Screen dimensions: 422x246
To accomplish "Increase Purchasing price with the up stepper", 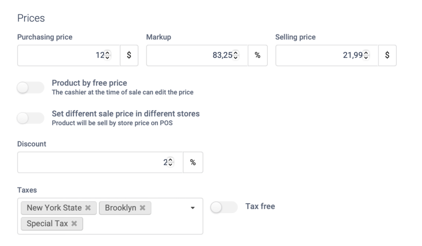I will 108,53.
